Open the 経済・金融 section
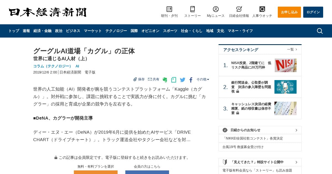The width and height of the screenshot is (332, 174). click(x=42, y=31)
